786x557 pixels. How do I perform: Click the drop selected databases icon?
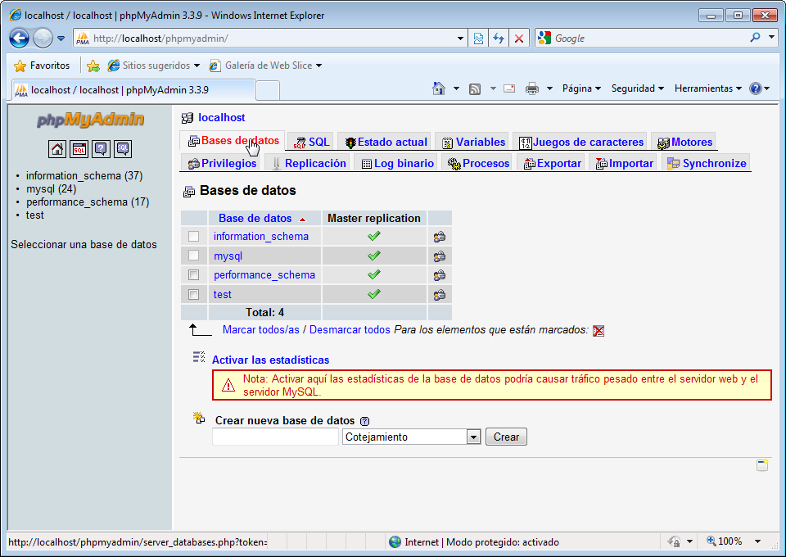pyautogui.click(x=599, y=330)
